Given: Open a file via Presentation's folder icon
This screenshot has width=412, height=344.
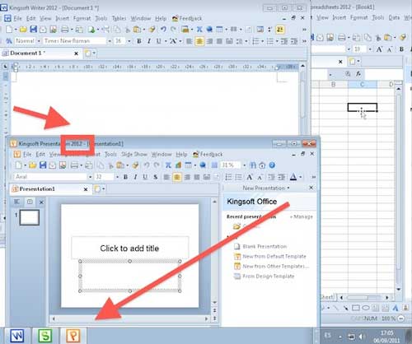Looking at the screenshot, I should [33, 165].
